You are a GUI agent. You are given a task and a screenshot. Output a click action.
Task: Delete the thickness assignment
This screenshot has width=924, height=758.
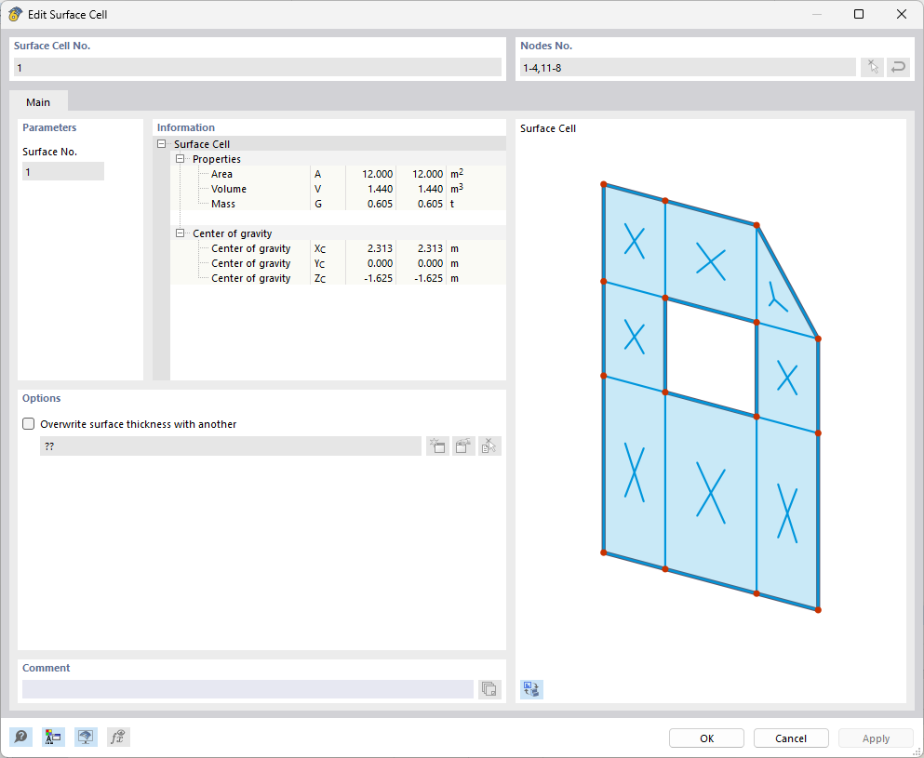click(x=488, y=445)
